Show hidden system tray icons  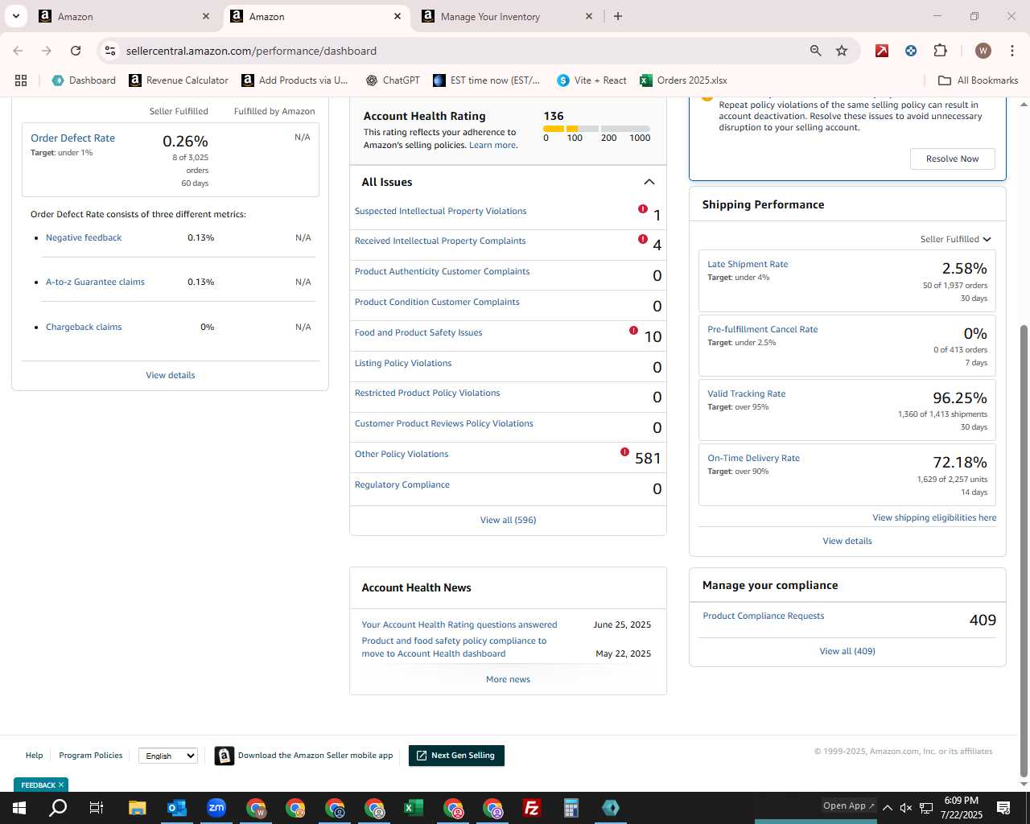click(x=887, y=808)
